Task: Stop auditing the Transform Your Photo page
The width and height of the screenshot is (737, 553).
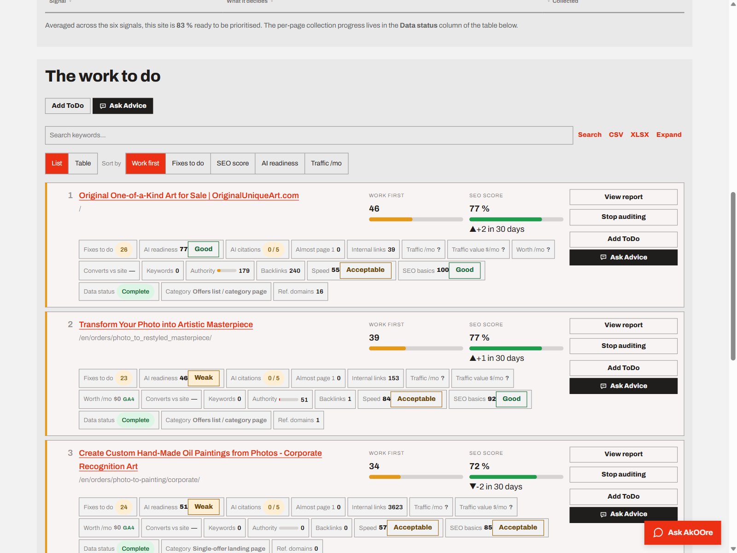Action: click(x=623, y=346)
